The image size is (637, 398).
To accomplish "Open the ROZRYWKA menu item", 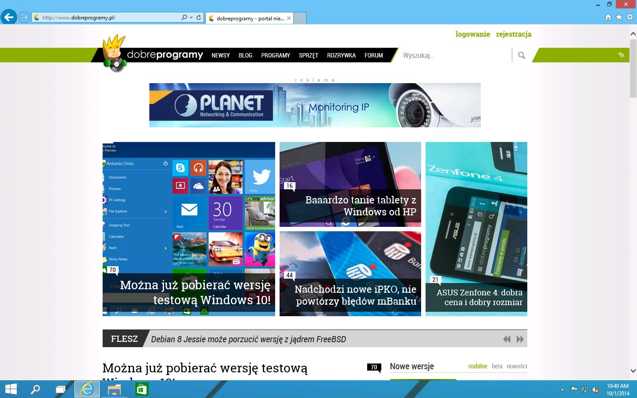I will point(342,55).
